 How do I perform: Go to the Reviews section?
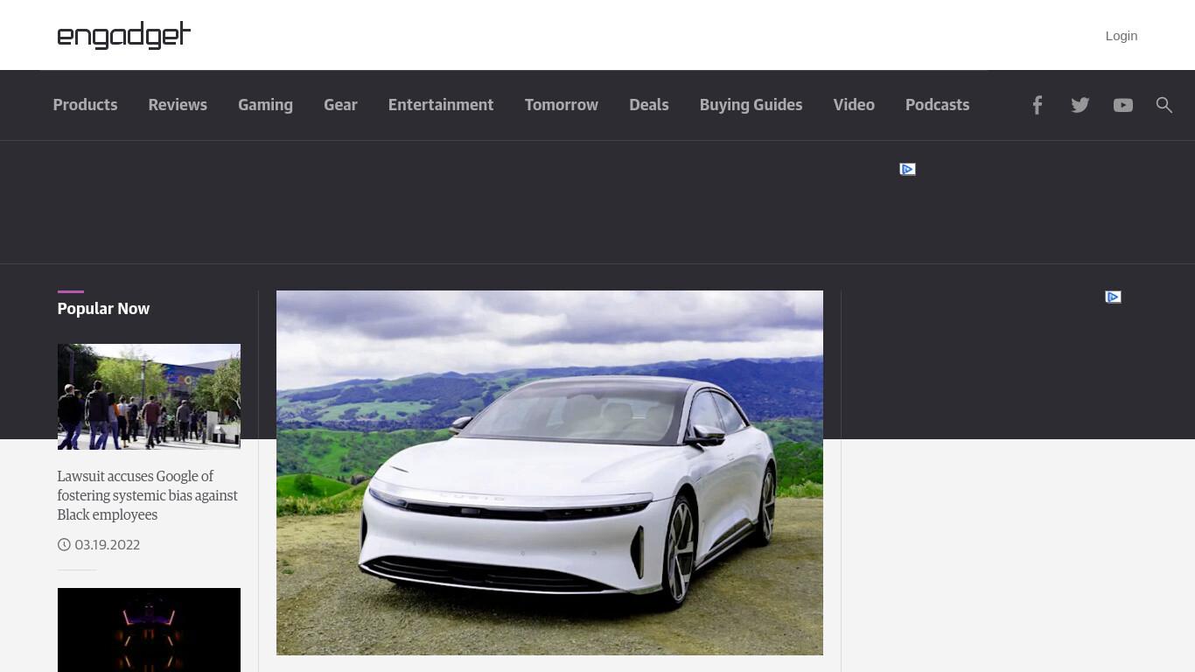coord(178,105)
